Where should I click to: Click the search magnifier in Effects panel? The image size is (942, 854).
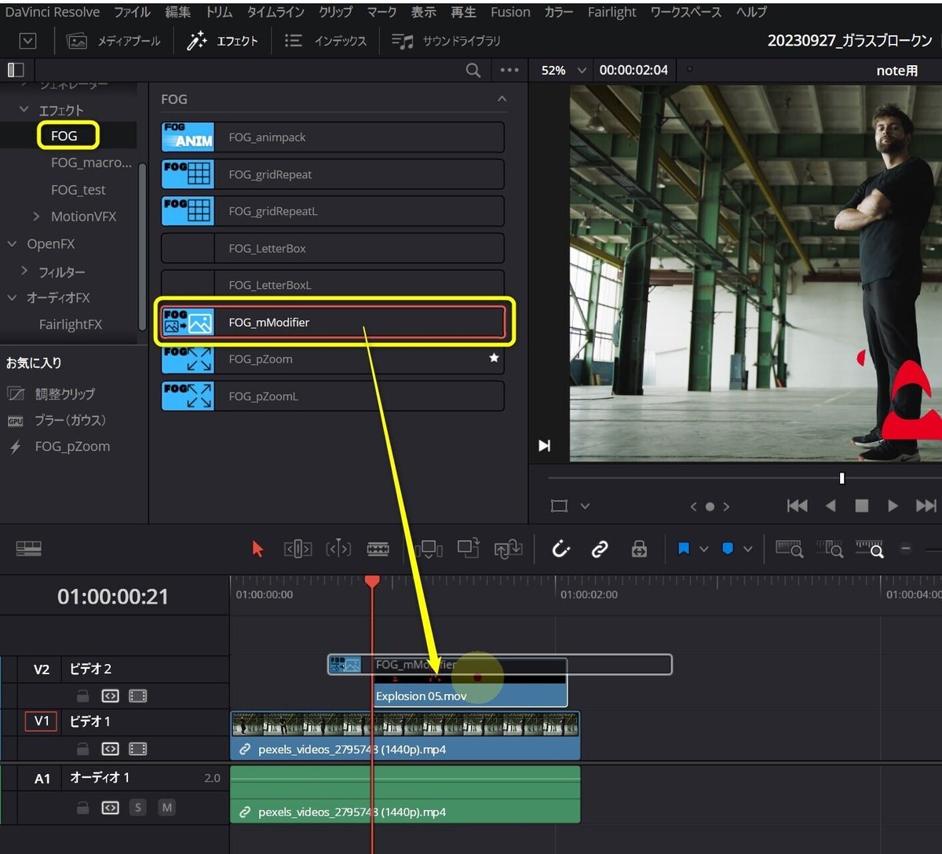pos(473,70)
